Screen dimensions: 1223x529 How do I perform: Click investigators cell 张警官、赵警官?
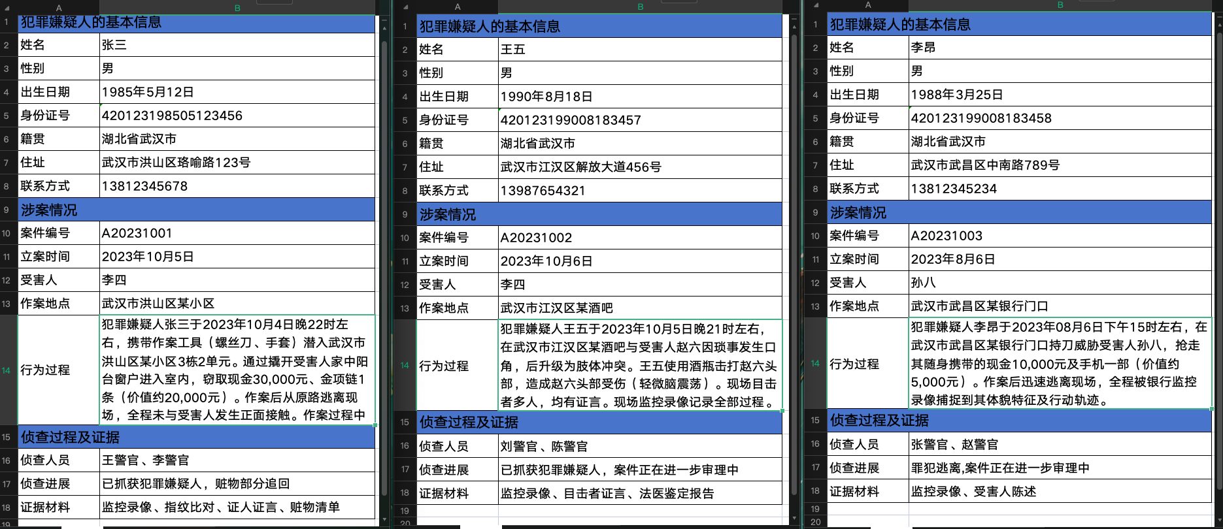pos(1060,445)
